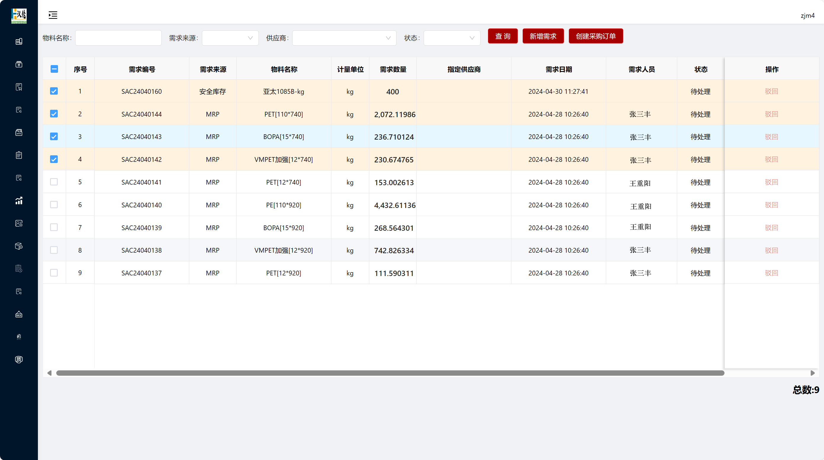Open the yen wallet finance sidebar icon

(19, 64)
